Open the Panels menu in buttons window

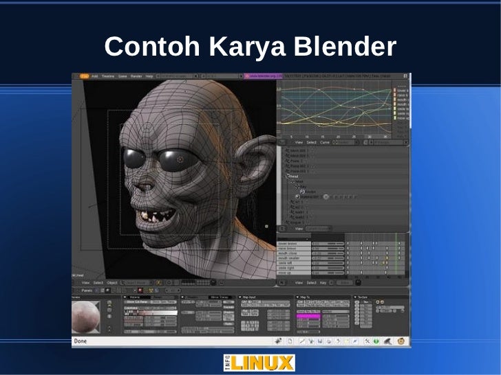[x=87, y=291]
